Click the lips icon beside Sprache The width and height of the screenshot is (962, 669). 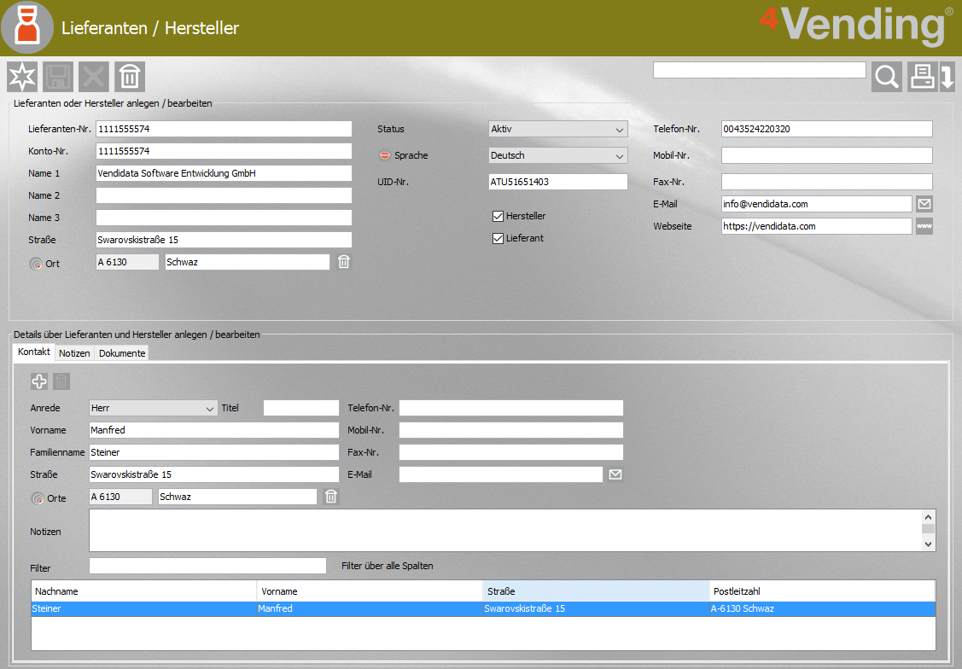pos(385,155)
